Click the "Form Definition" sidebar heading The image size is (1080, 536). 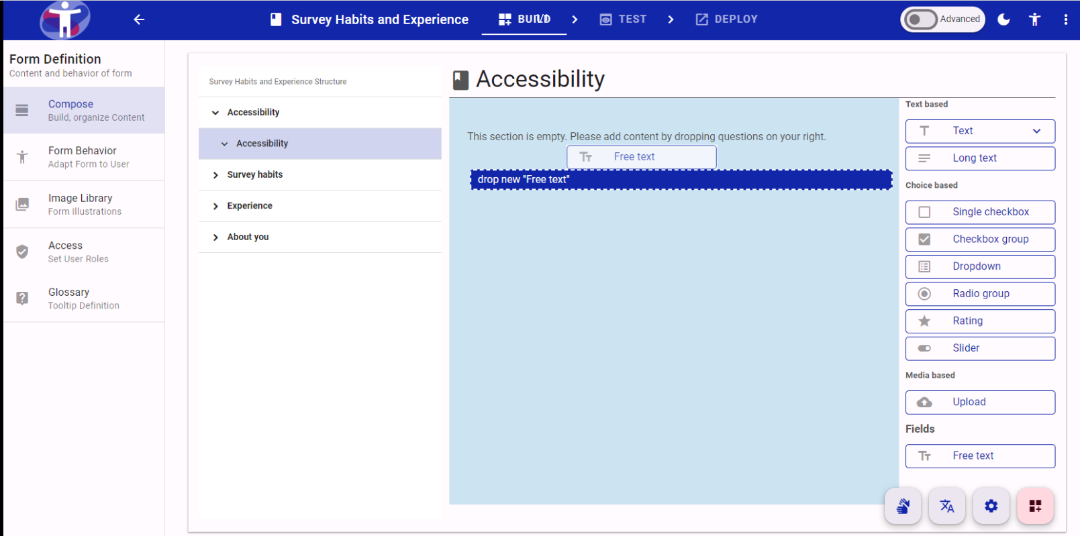pyautogui.click(x=55, y=59)
